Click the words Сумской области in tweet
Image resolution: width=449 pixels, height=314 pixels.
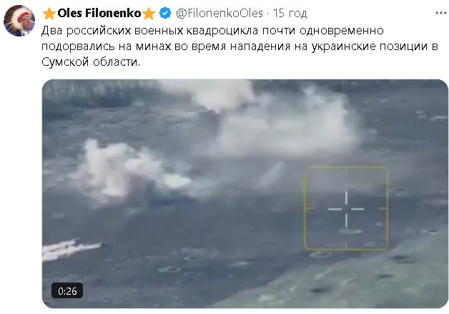tap(91, 62)
